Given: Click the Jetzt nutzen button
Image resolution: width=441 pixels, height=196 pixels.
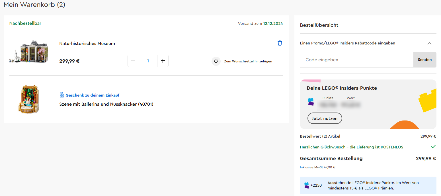Looking at the screenshot, I should [325, 118].
